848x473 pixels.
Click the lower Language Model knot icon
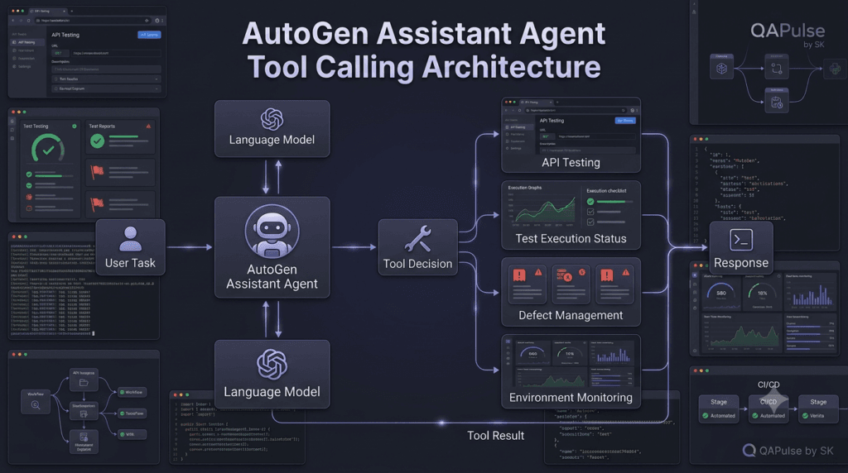coord(272,364)
